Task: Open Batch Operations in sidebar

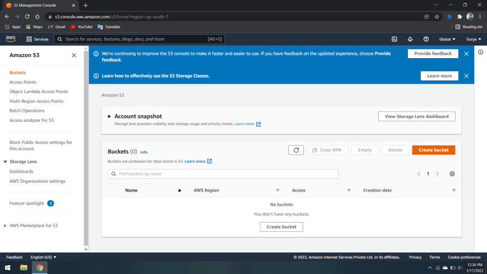Action: [27, 111]
